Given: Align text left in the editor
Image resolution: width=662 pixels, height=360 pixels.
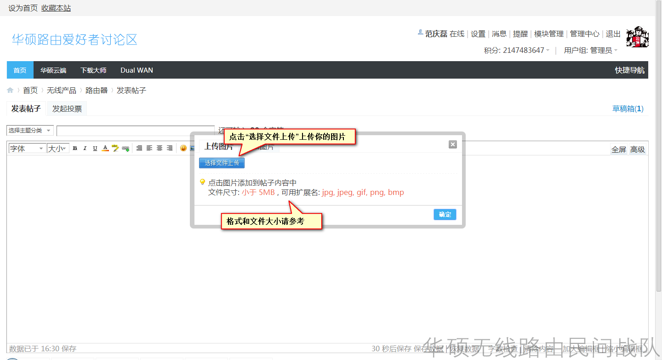Looking at the screenshot, I should [149, 148].
